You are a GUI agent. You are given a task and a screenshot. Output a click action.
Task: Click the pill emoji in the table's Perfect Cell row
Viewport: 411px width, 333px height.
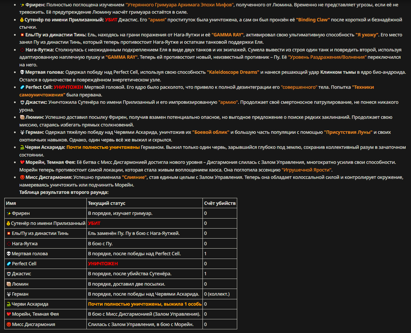coord(9,264)
